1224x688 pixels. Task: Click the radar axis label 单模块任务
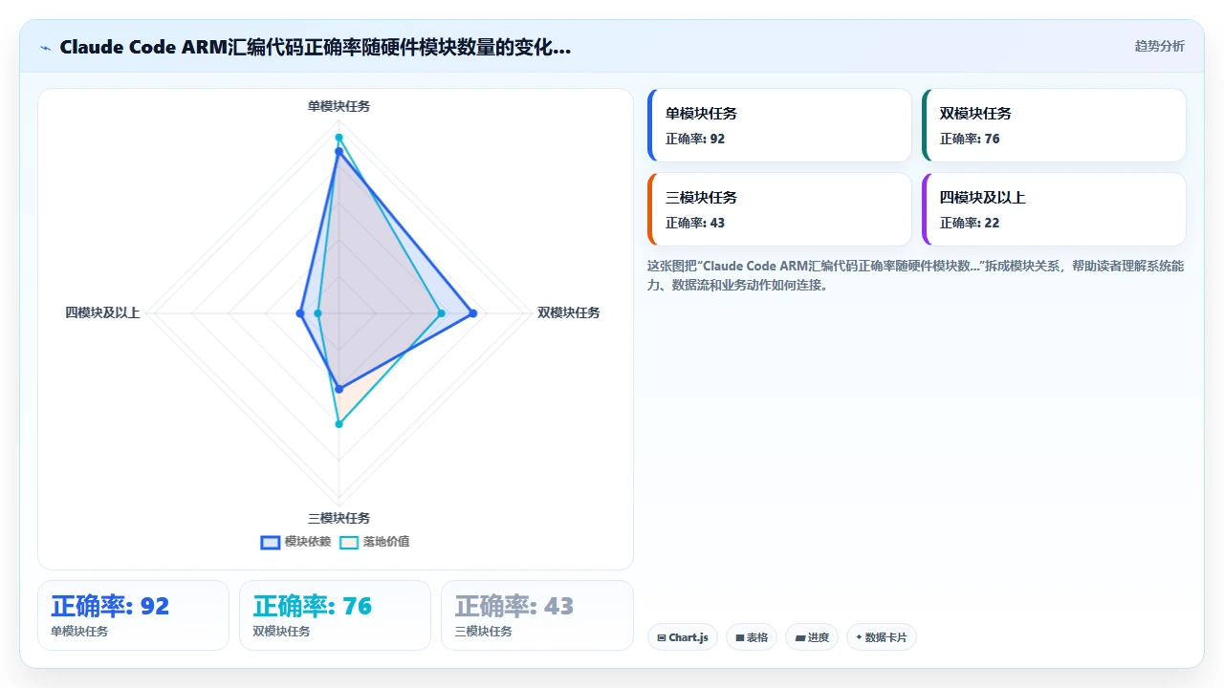(x=339, y=106)
